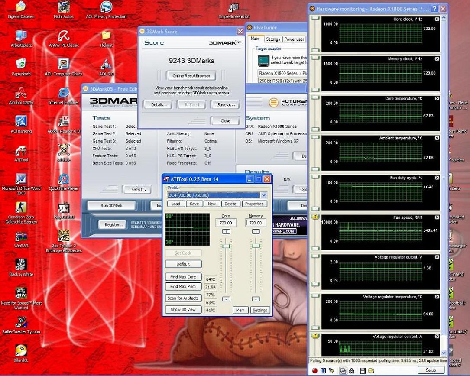Click the Mem button in ATITool
This screenshot has width=470, height=376.
(x=240, y=310)
